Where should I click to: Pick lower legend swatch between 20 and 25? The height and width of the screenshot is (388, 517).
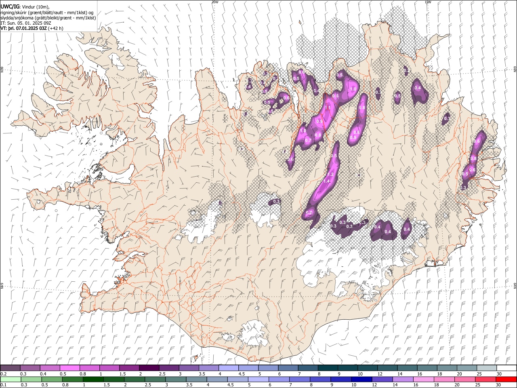click(x=465, y=379)
